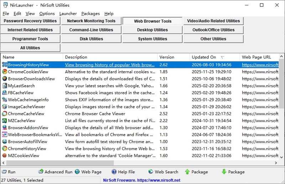Viewport: 285px width, 184px height.
Task: Click the horizontal scrollbar left arrow
Action: (3, 163)
